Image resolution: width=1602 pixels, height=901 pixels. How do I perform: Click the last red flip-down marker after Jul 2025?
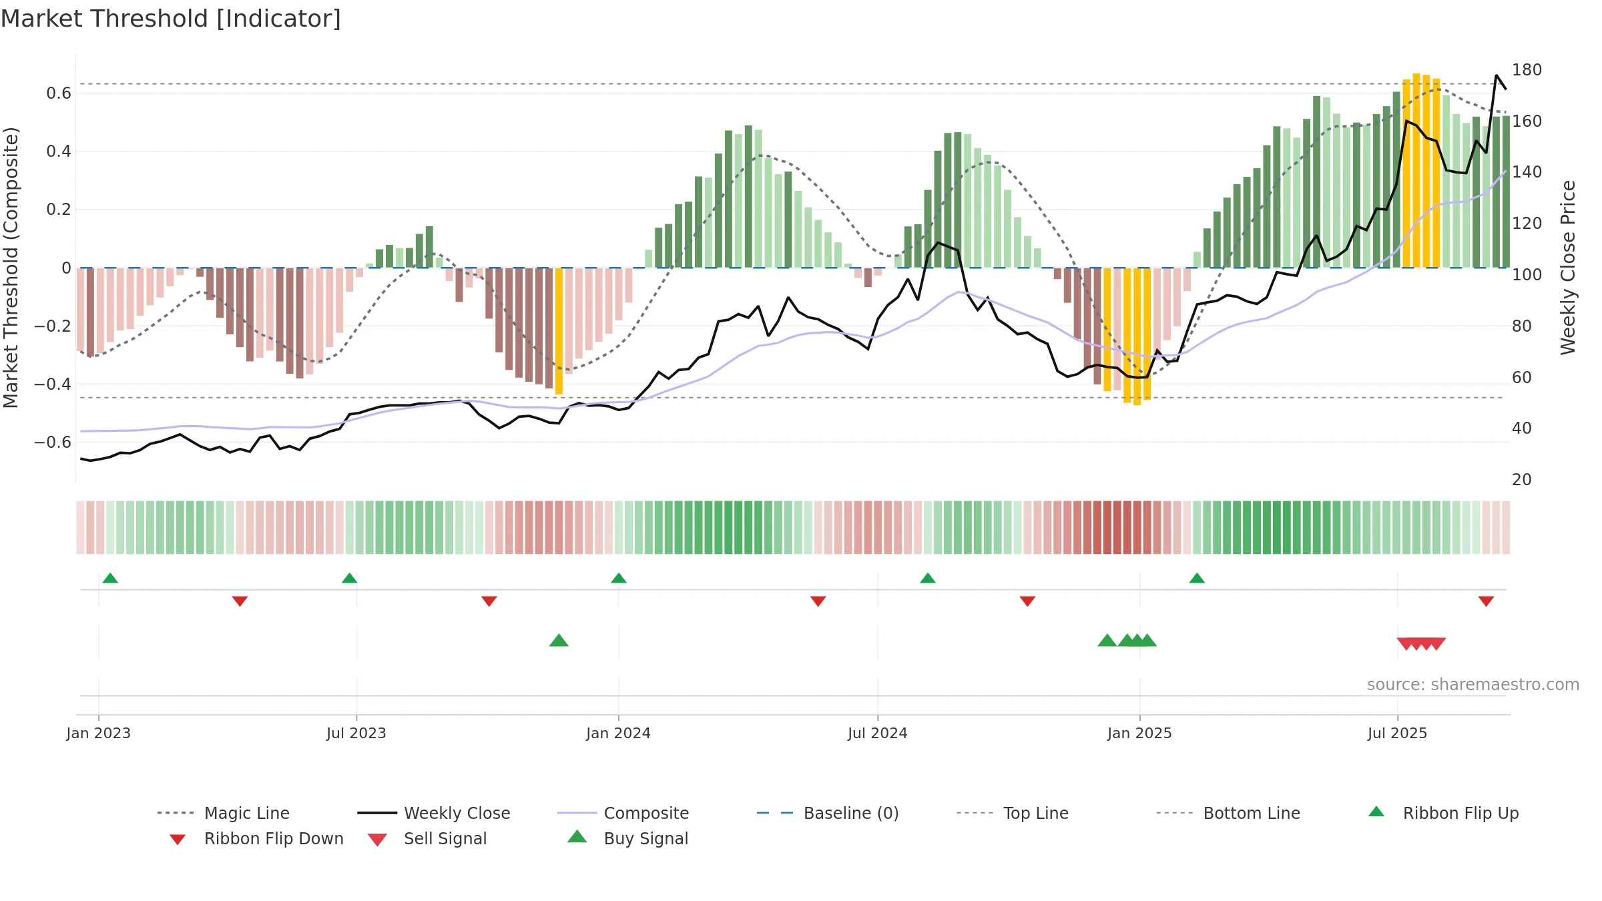tap(1486, 601)
